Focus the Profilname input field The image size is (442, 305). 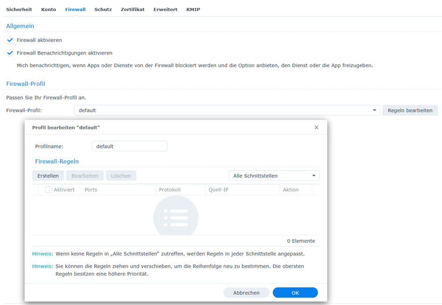(130, 146)
